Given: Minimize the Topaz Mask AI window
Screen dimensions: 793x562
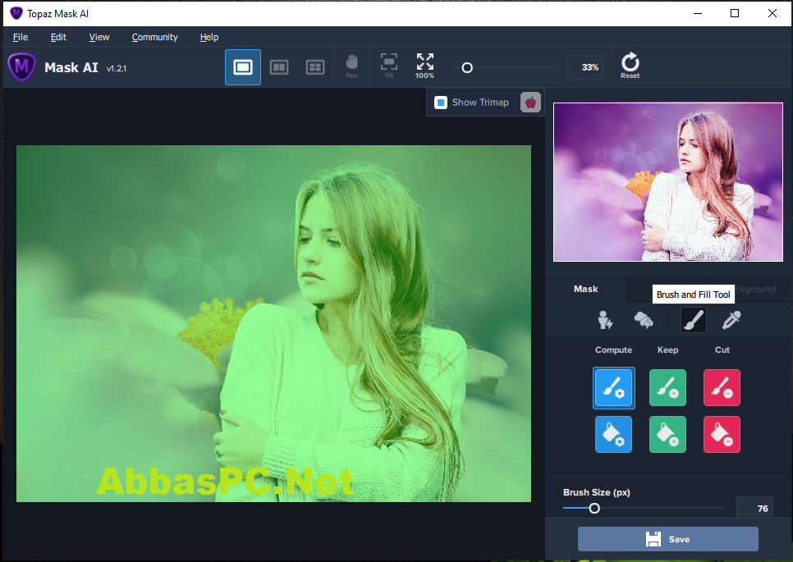Looking at the screenshot, I should pos(698,14).
